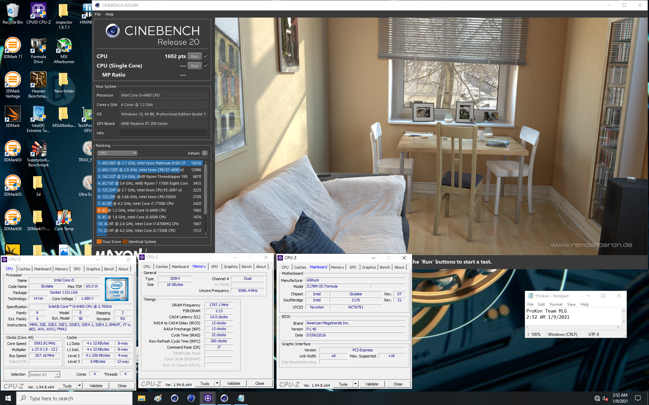This screenshot has width=649, height=405.
Task: Open Notepad Edit menu
Action: (x=541, y=304)
